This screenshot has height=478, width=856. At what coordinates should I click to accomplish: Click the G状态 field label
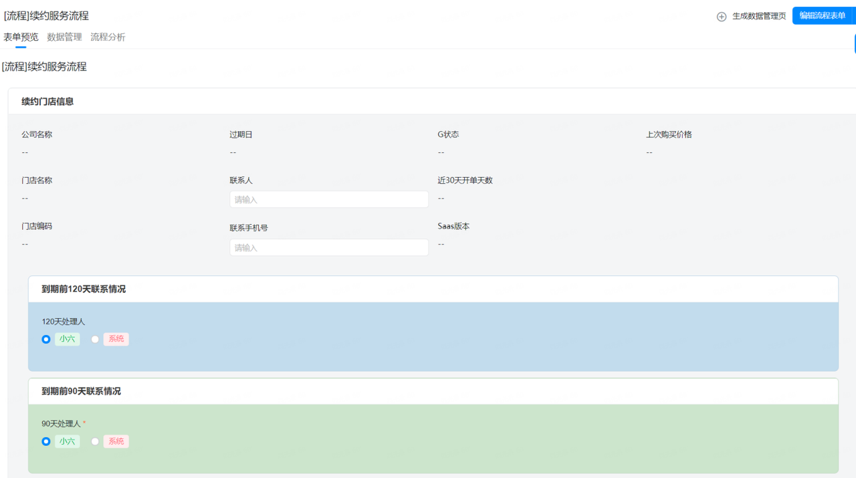(x=448, y=134)
